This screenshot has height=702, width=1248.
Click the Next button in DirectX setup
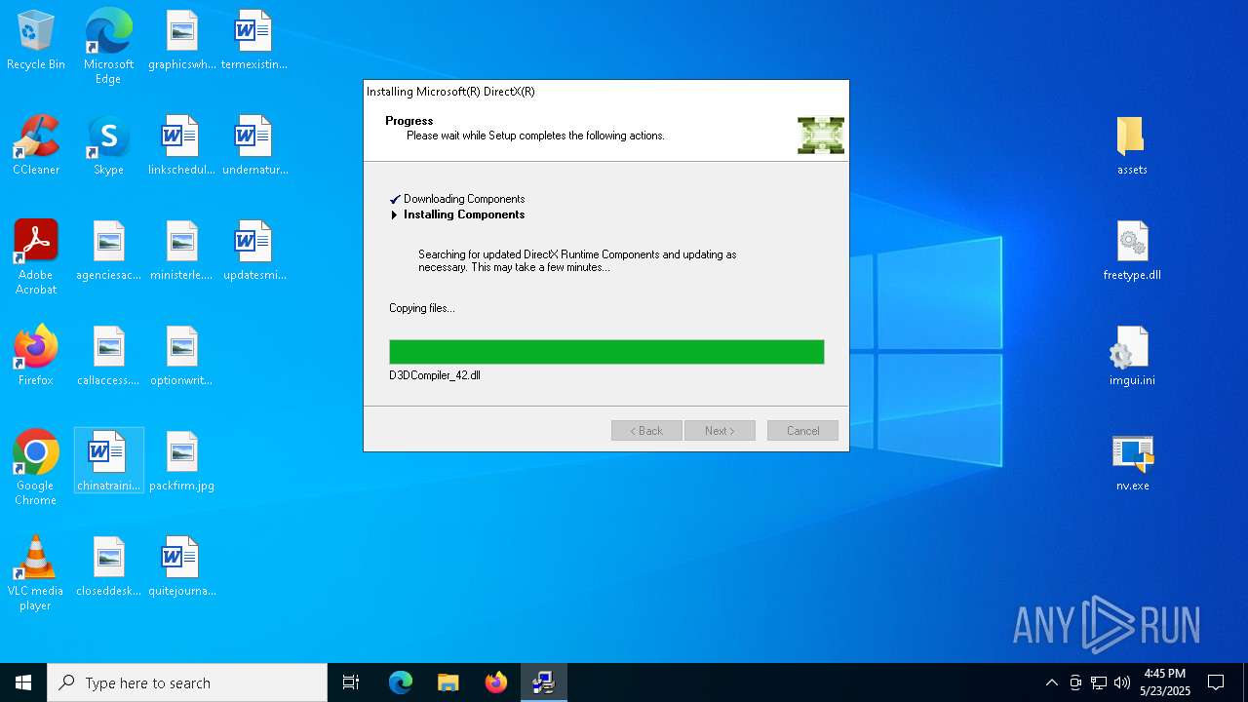(720, 431)
